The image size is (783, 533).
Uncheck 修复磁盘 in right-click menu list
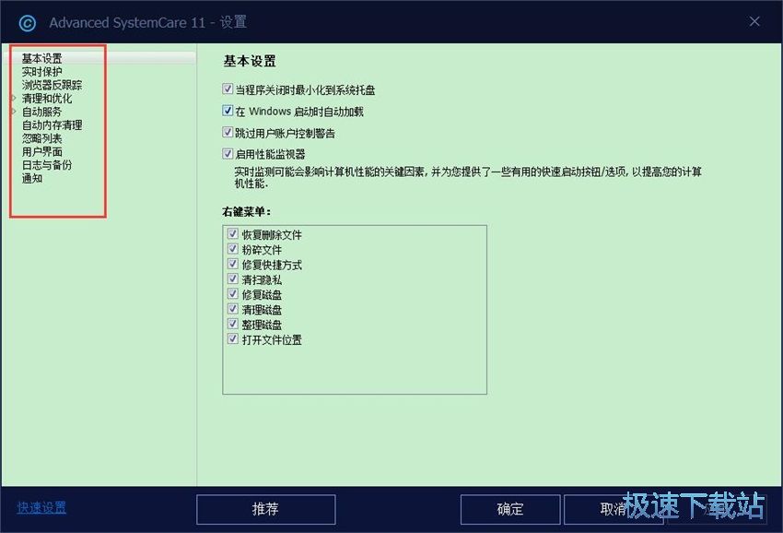coord(233,293)
